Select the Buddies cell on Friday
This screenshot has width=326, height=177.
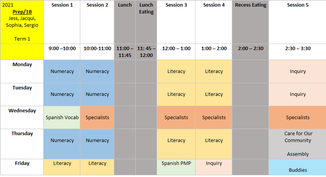pos(297,167)
